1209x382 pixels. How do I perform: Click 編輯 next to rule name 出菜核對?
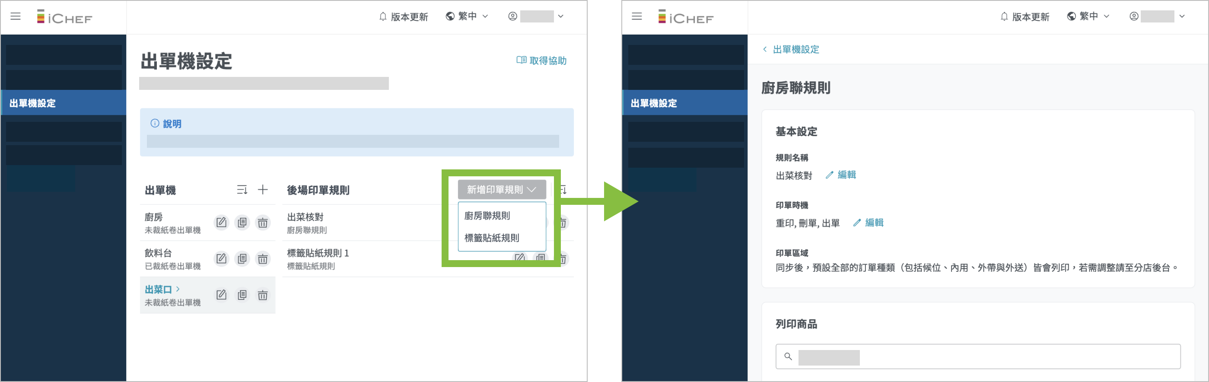coord(841,175)
